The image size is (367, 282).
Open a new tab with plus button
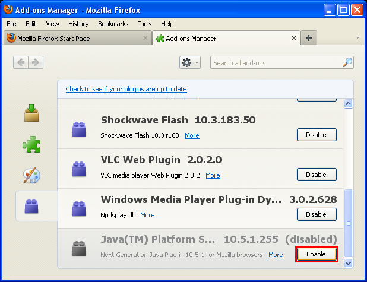click(x=309, y=38)
